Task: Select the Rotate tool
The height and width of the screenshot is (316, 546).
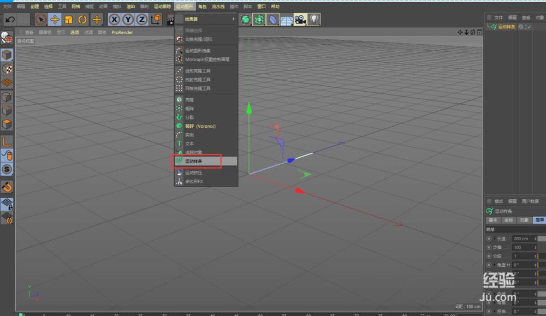Action: pos(82,20)
